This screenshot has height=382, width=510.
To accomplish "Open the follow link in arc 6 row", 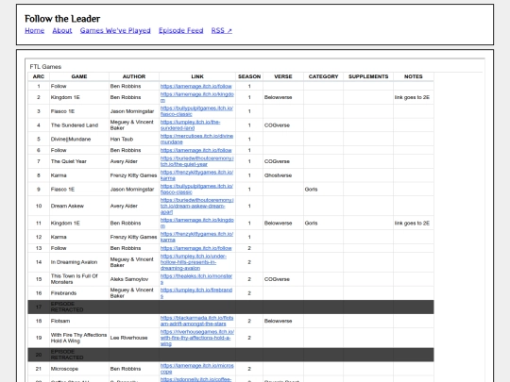I will point(195,150).
